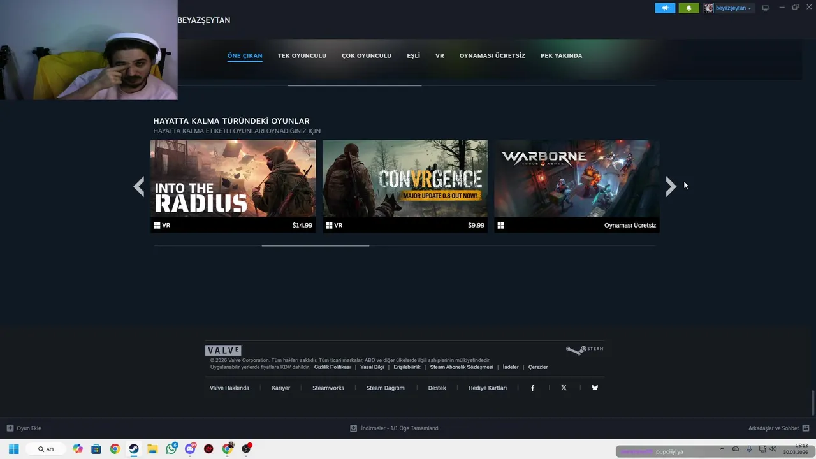Click the Windows icon under Convrgence
Image resolution: width=816 pixels, height=459 pixels.
click(x=329, y=225)
